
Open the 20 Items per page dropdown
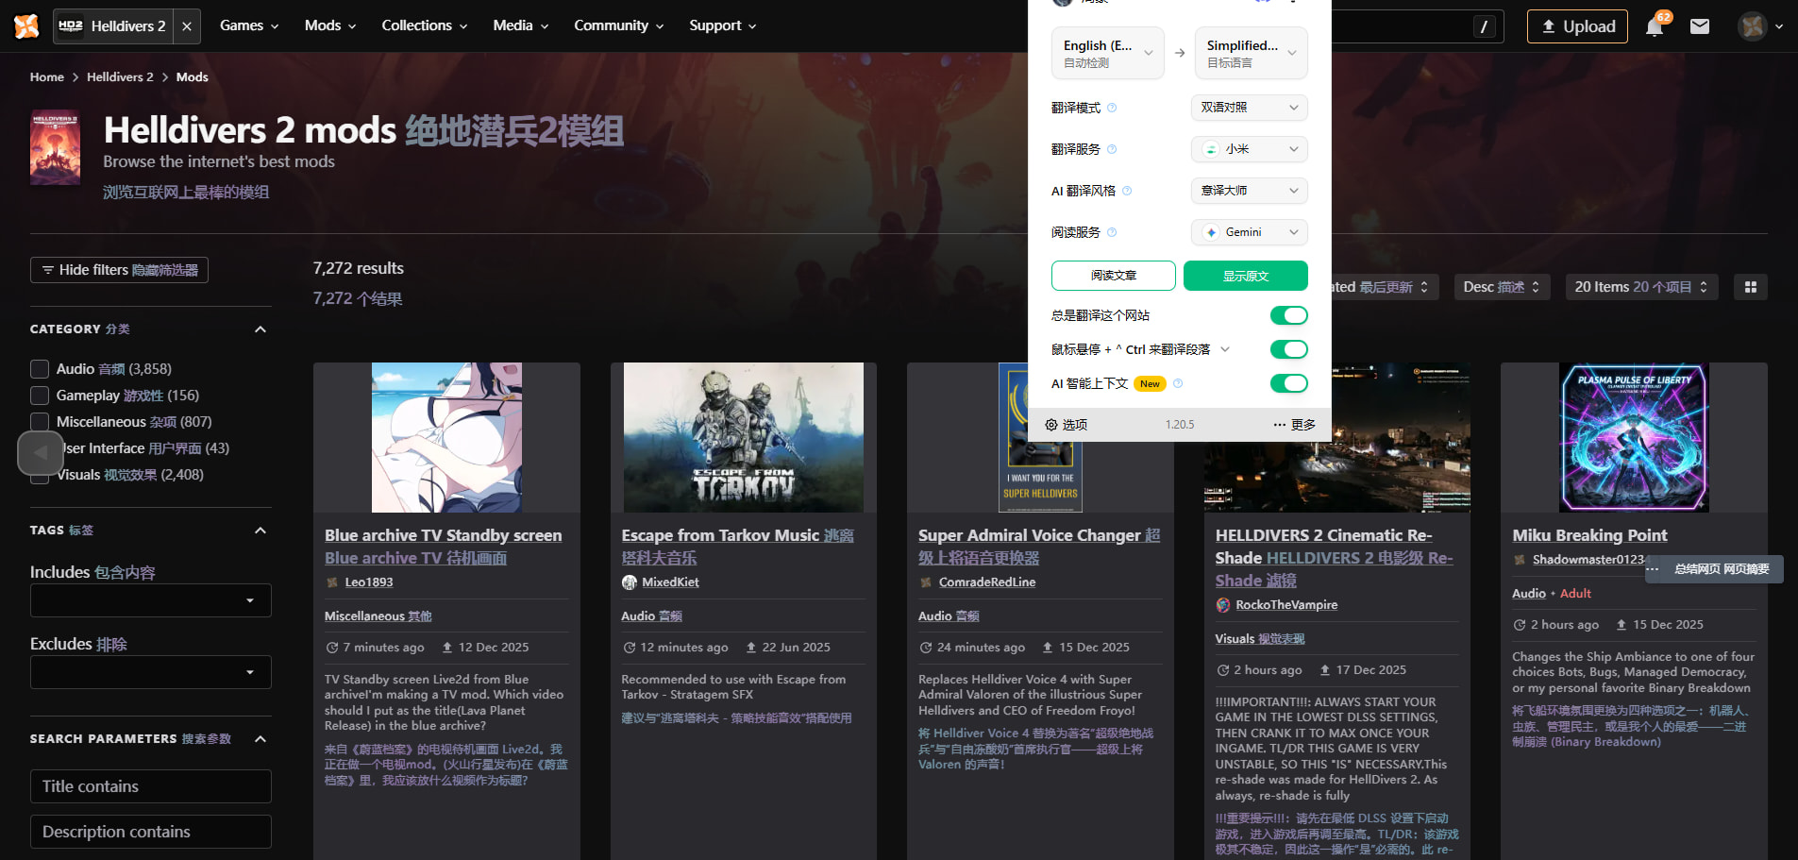(1640, 287)
